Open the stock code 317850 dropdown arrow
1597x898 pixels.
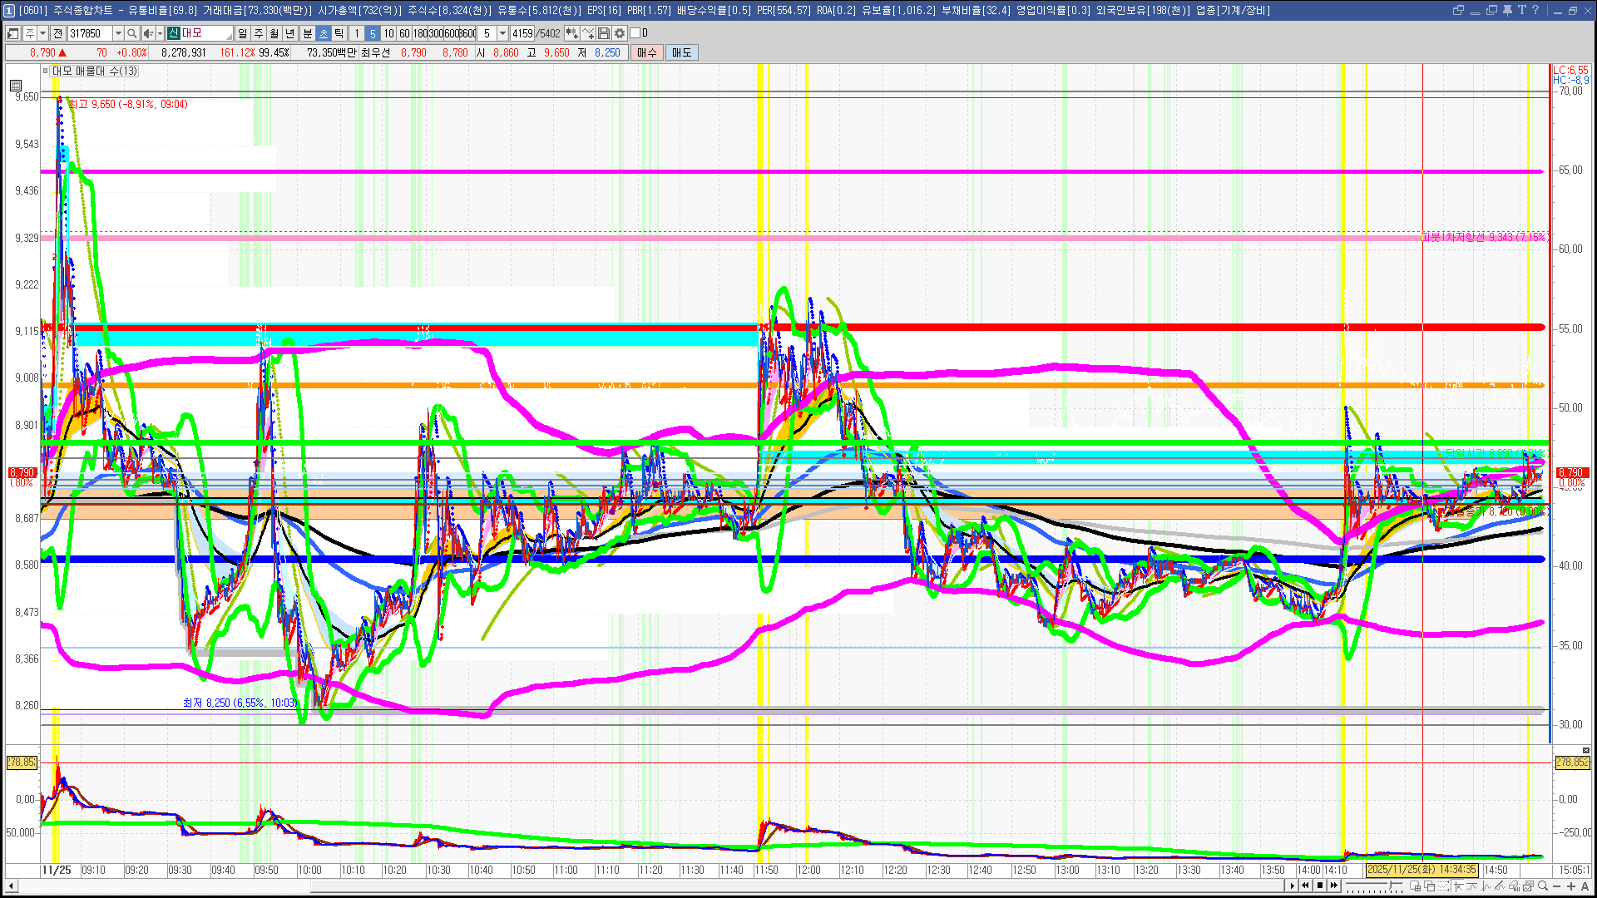coord(118,33)
